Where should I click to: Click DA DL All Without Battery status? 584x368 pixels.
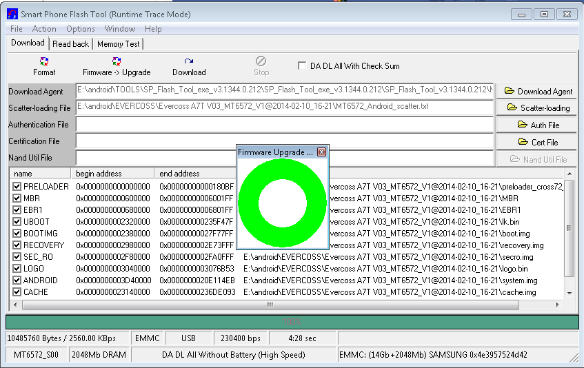234,355
